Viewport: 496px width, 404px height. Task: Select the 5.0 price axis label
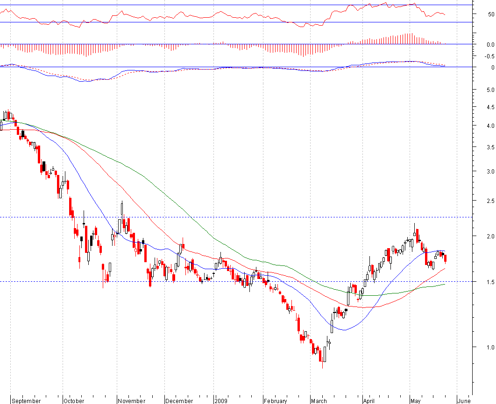tap(490, 90)
